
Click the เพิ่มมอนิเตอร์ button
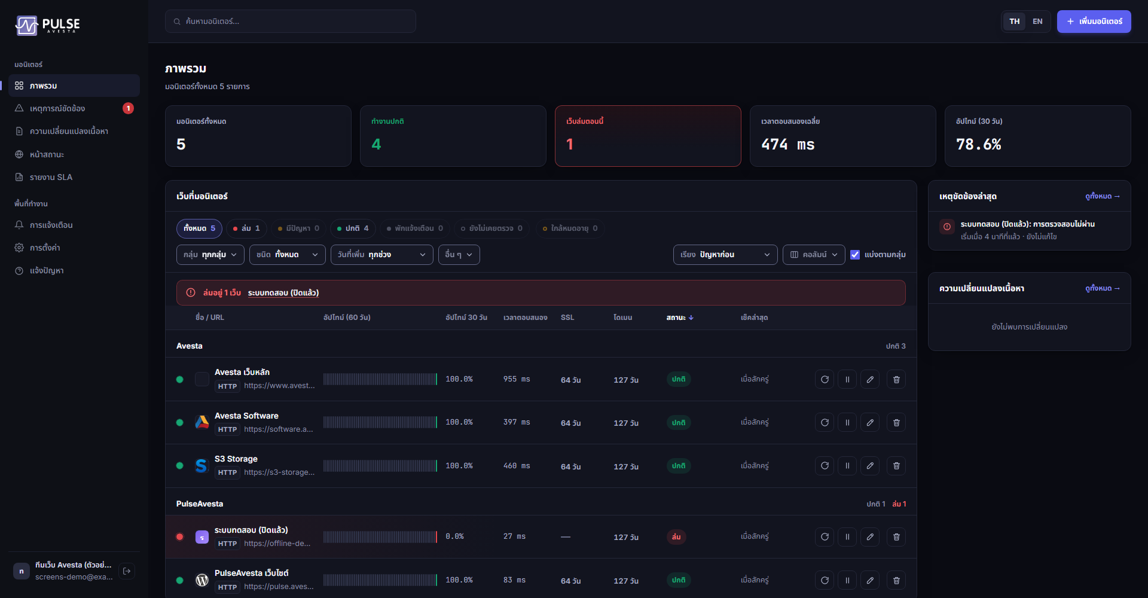pos(1094,22)
